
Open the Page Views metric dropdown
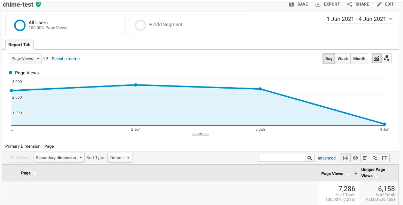click(25, 59)
